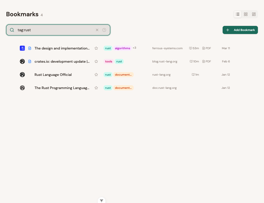Open the Rust Language Official bookmark
The image size is (264, 203).
click(53, 75)
